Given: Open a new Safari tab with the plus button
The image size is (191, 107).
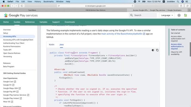Looking at the screenshot, I should [189, 10].
